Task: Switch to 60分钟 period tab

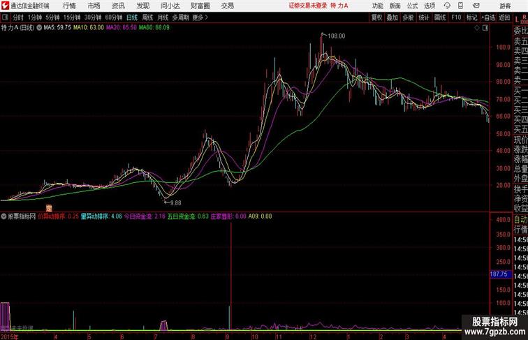Action: (114, 17)
